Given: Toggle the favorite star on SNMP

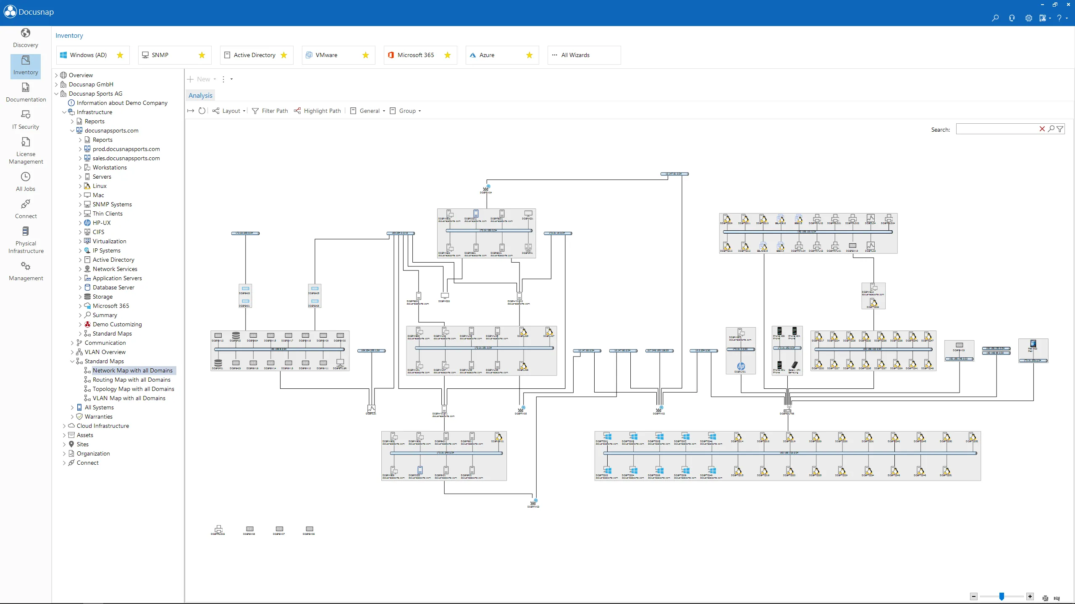Looking at the screenshot, I should coord(202,55).
